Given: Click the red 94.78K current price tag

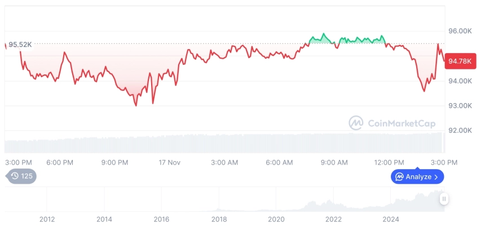Looking at the screenshot, I should (458, 61).
